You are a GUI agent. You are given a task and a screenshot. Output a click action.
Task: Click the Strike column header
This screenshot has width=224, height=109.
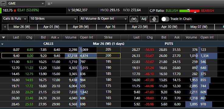108,37
